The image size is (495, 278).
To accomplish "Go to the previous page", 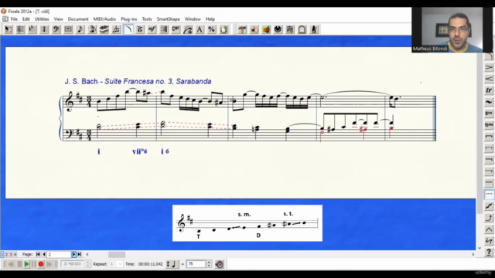I will (x=44, y=254).
